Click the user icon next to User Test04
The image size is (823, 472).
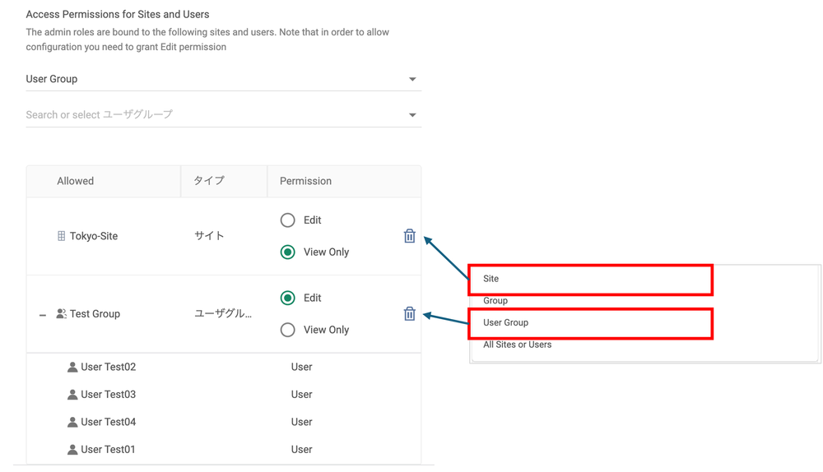pyautogui.click(x=72, y=422)
